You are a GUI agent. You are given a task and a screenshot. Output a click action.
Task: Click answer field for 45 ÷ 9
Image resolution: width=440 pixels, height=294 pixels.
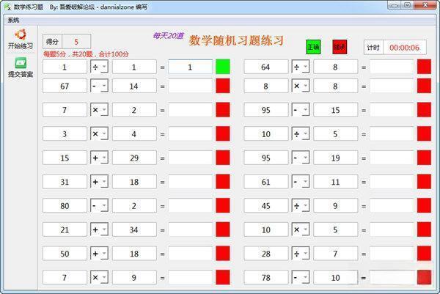coord(392,206)
